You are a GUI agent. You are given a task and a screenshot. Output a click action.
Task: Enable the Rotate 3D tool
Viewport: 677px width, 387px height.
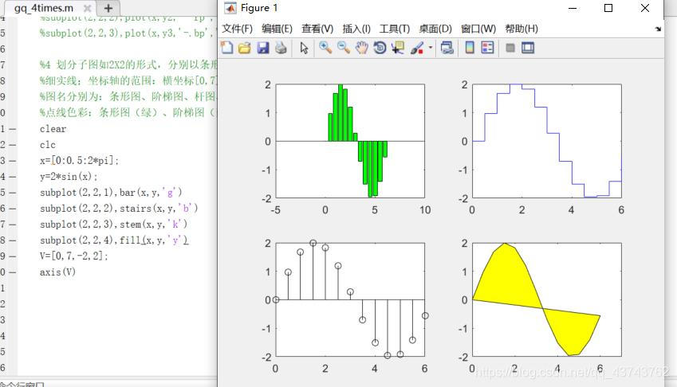tap(380, 48)
